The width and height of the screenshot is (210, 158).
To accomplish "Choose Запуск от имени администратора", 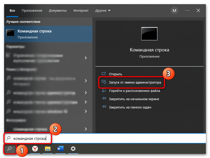I will click(x=135, y=83).
